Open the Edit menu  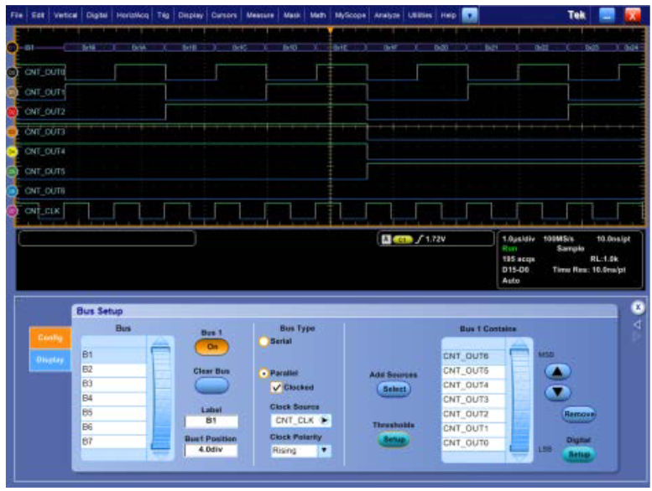(38, 15)
